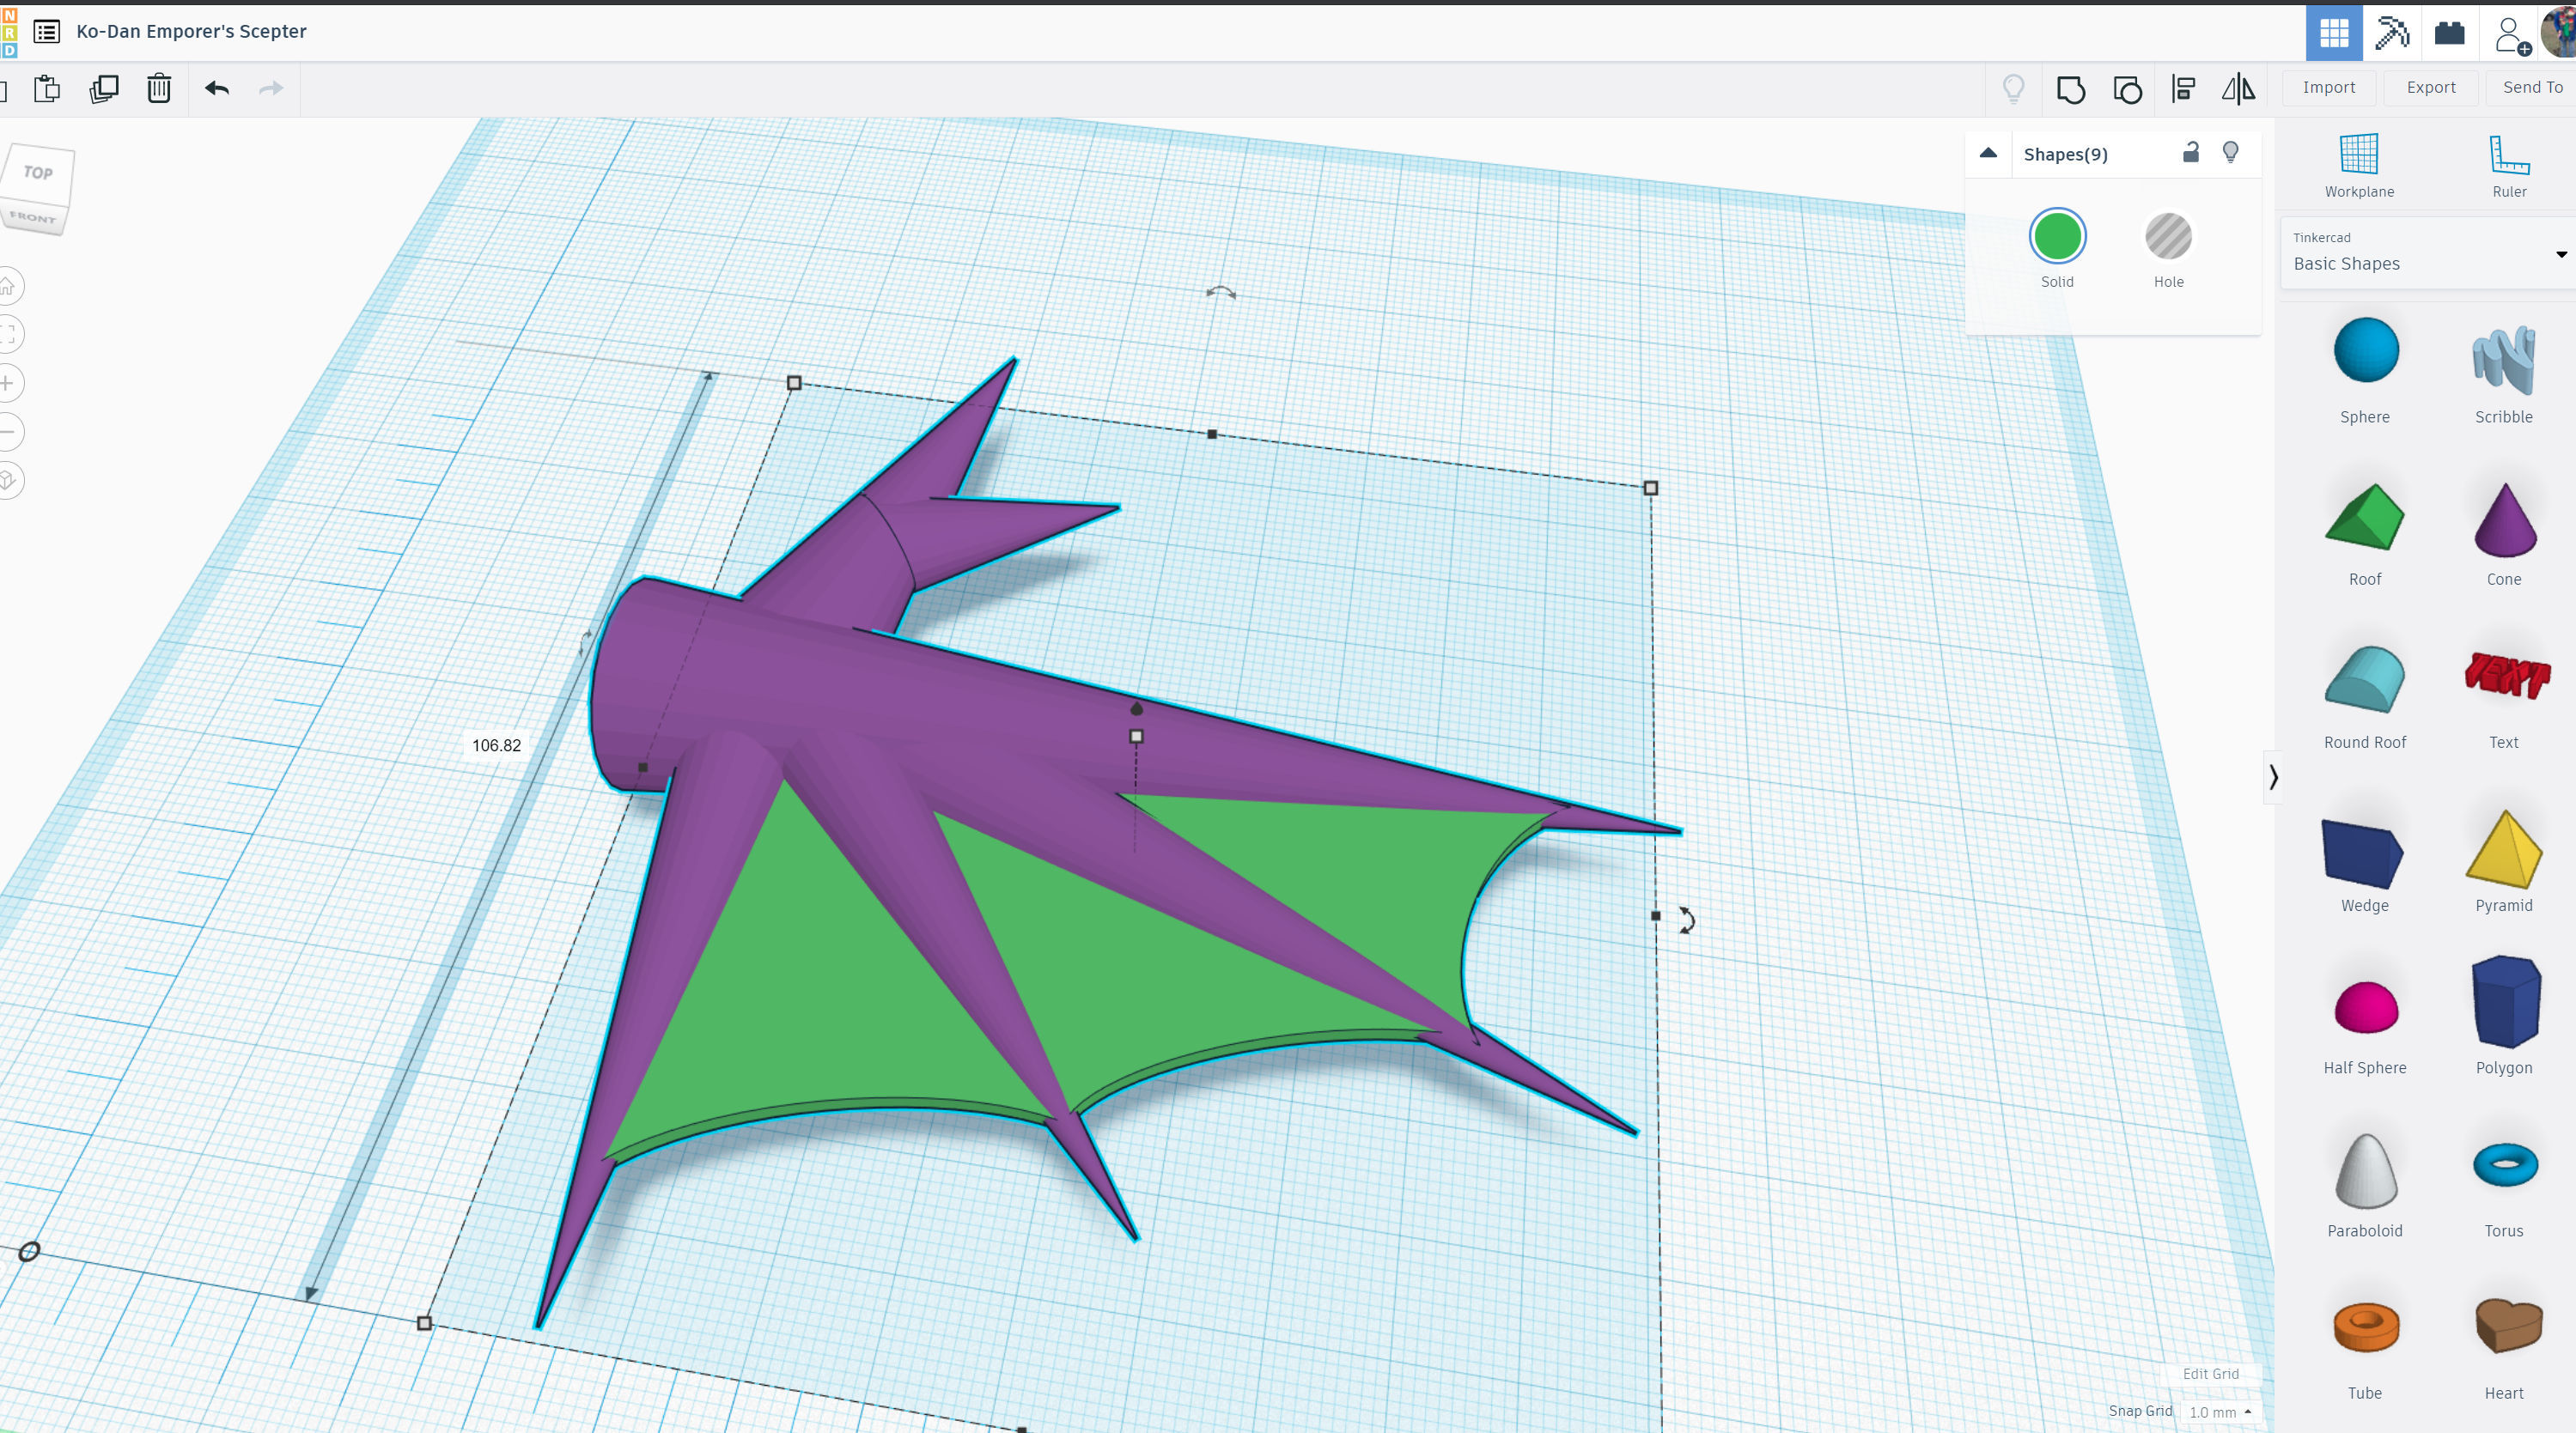Click the Export button
The height and width of the screenshot is (1433, 2576).
[x=2431, y=88]
